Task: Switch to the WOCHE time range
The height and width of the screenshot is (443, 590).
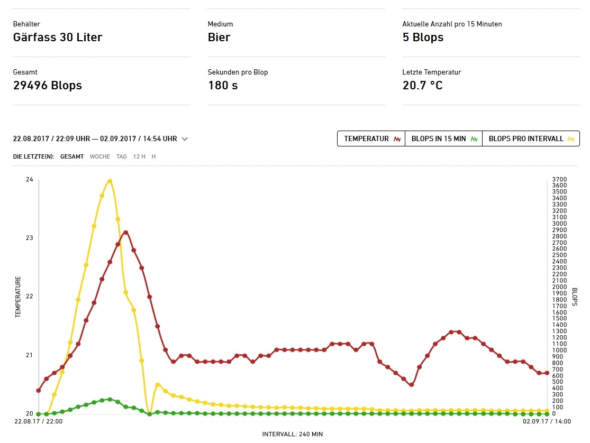Action: click(x=100, y=156)
